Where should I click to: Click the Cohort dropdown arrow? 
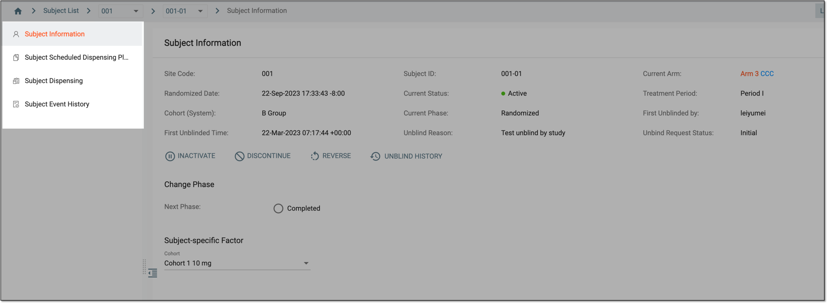click(306, 263)
